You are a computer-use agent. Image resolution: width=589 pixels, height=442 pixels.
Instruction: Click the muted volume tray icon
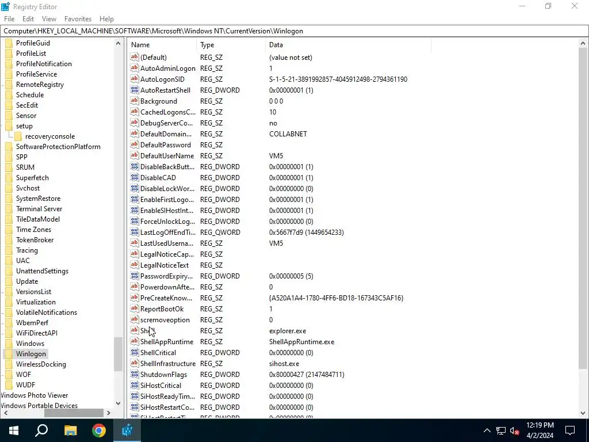(515, 430)
